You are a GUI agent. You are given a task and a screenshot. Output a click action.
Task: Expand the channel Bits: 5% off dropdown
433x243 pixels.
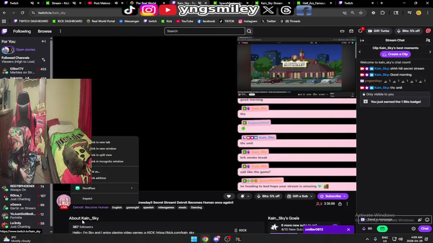click(268, 196)
